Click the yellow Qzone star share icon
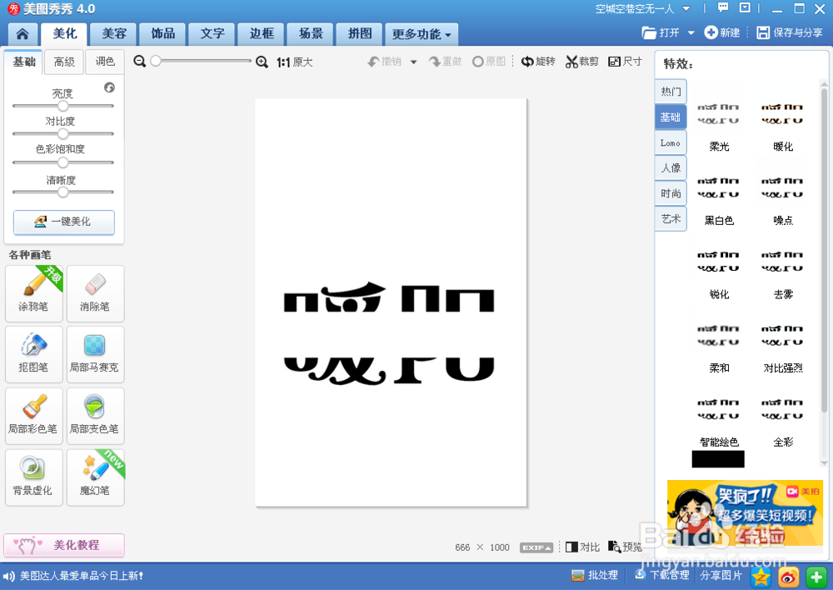The height and width of the screenshot is (590, 833). click(x=761, y=577)
